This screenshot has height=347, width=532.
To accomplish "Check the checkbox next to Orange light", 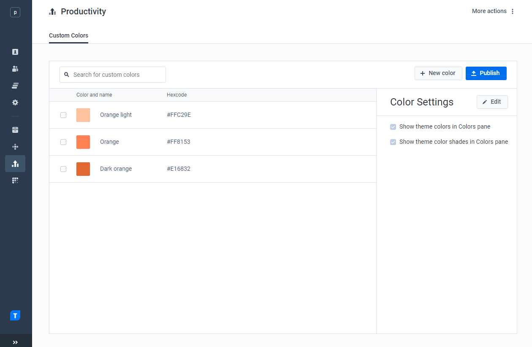I will [x=63, y=115].
